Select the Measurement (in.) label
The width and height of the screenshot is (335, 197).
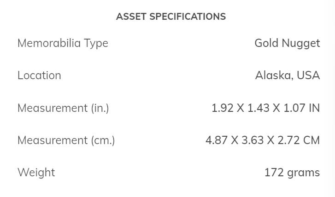click(63, 108)
